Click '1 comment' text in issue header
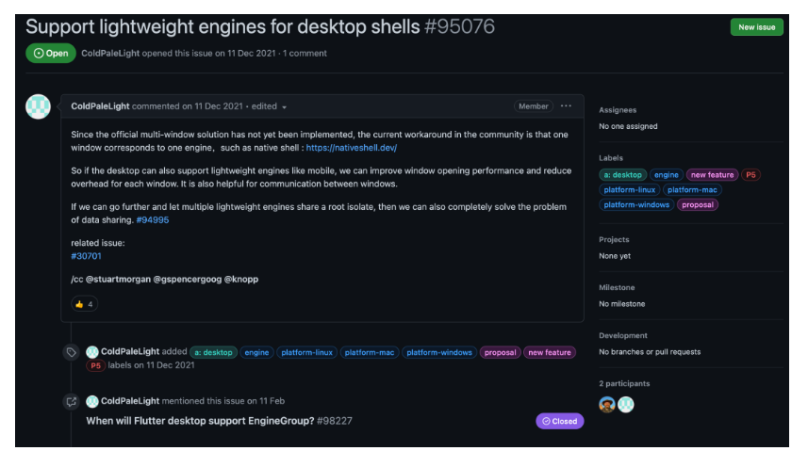The height and width of the screenshot is (467, 808). click(x=305, y=53)
